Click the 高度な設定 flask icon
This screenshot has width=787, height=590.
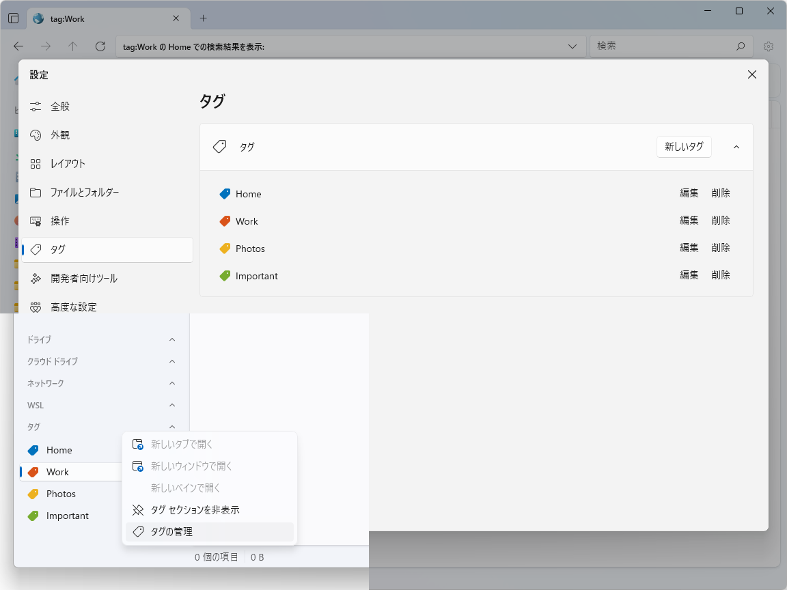pos(36,307)
